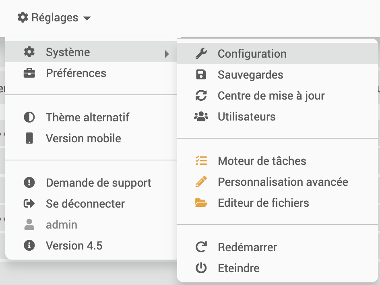This screenshot has width=380, height=285.
Task: Click the refresh arrows update center icon
Action: point(201,96)
